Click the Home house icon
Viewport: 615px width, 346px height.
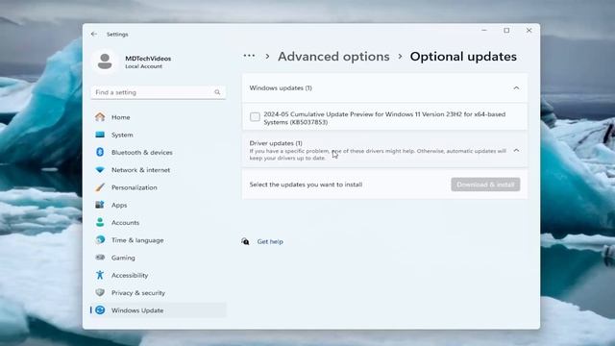tap(100, 117)
